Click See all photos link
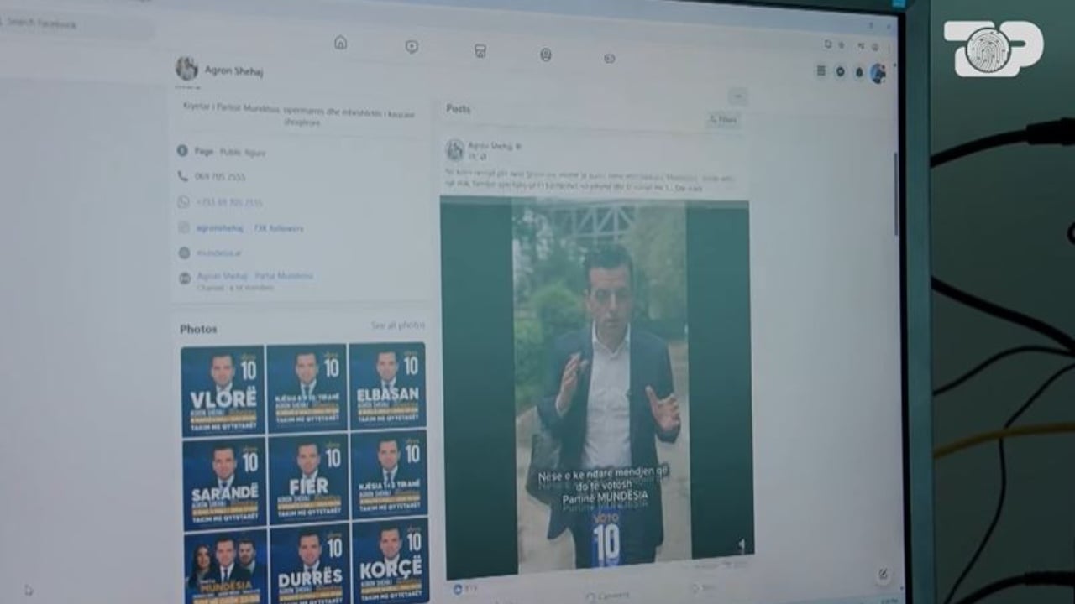Image resolution: width=1075 pixels, height=604 pixels. (x=398, y=325)
